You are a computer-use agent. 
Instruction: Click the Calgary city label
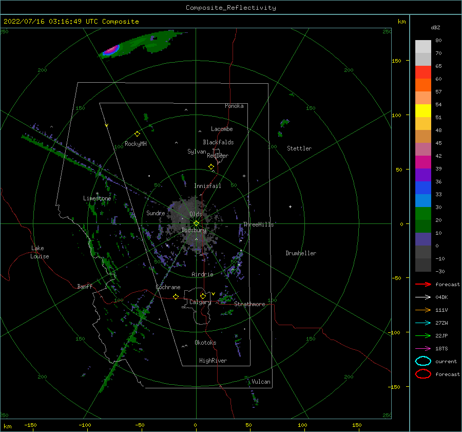tap(200, 302)
